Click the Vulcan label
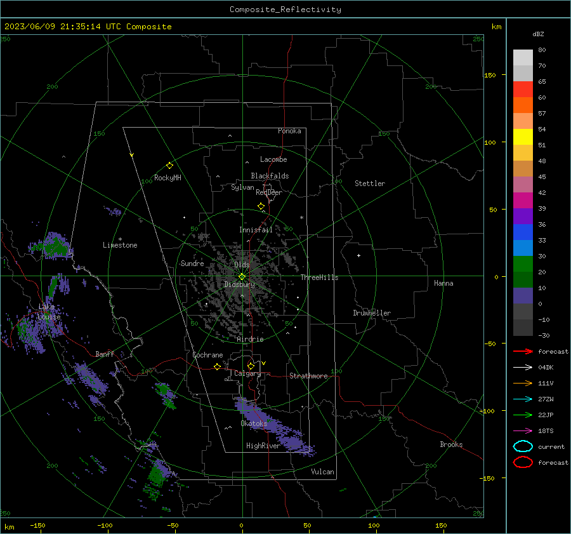 click(x=322, y=472)
